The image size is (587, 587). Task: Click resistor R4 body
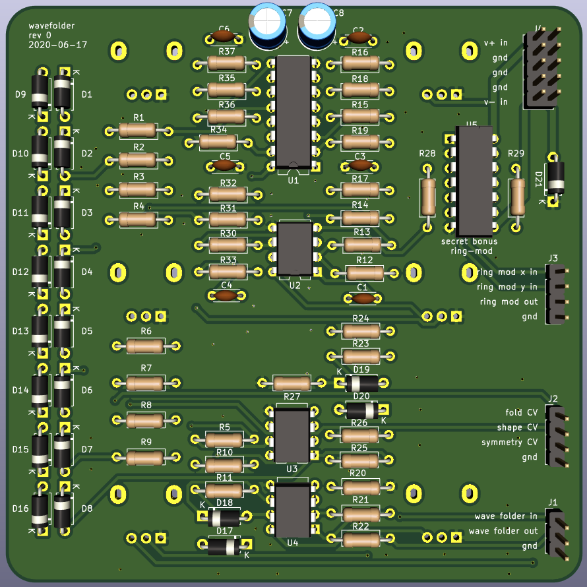[x=138, y=220]
